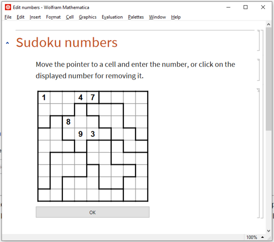Open the Graphics menu
The height and width of the screenshot is (242, 274).
[88, 17]
